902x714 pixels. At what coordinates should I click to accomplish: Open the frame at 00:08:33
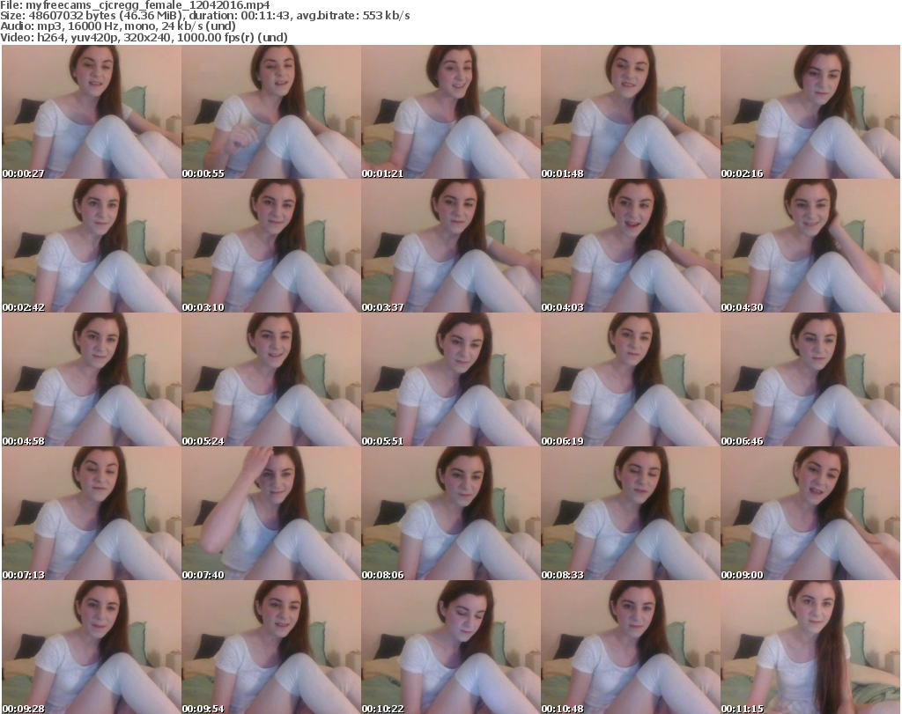click(x=631, y=513)
